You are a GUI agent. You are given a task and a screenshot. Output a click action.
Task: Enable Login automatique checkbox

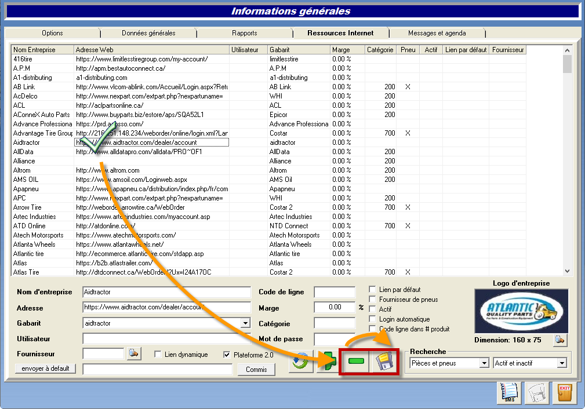[x=372, y=319]
